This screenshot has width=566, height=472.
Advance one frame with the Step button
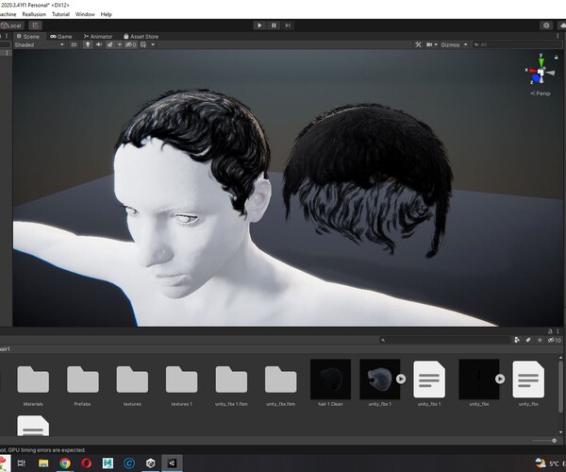tap(288, 25)
